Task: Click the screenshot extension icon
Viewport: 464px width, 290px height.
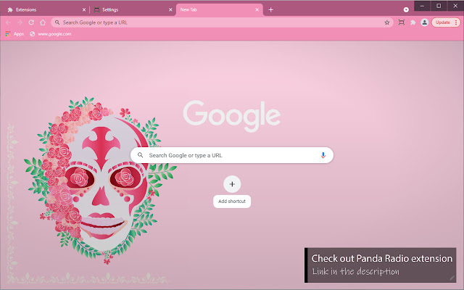Action: coord(401,22)
